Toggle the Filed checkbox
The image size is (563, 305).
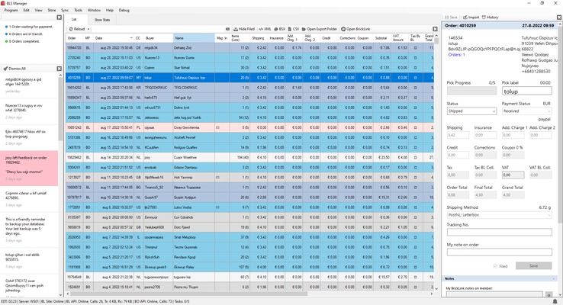point(497,266)
